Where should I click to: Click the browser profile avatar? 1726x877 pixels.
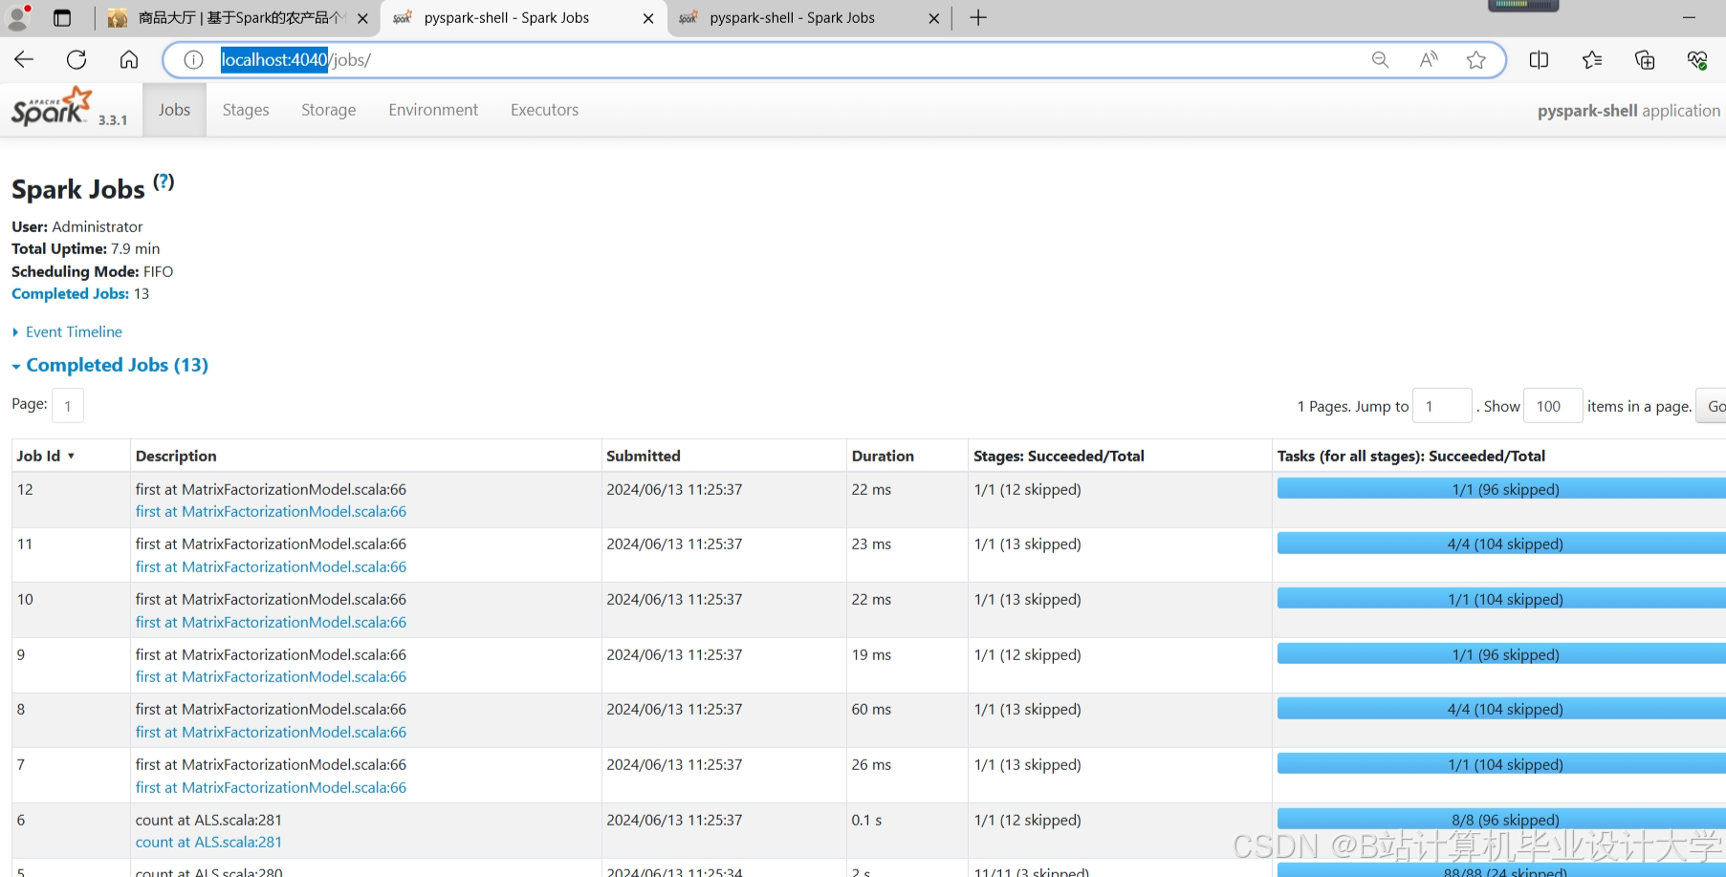point(18,17)
